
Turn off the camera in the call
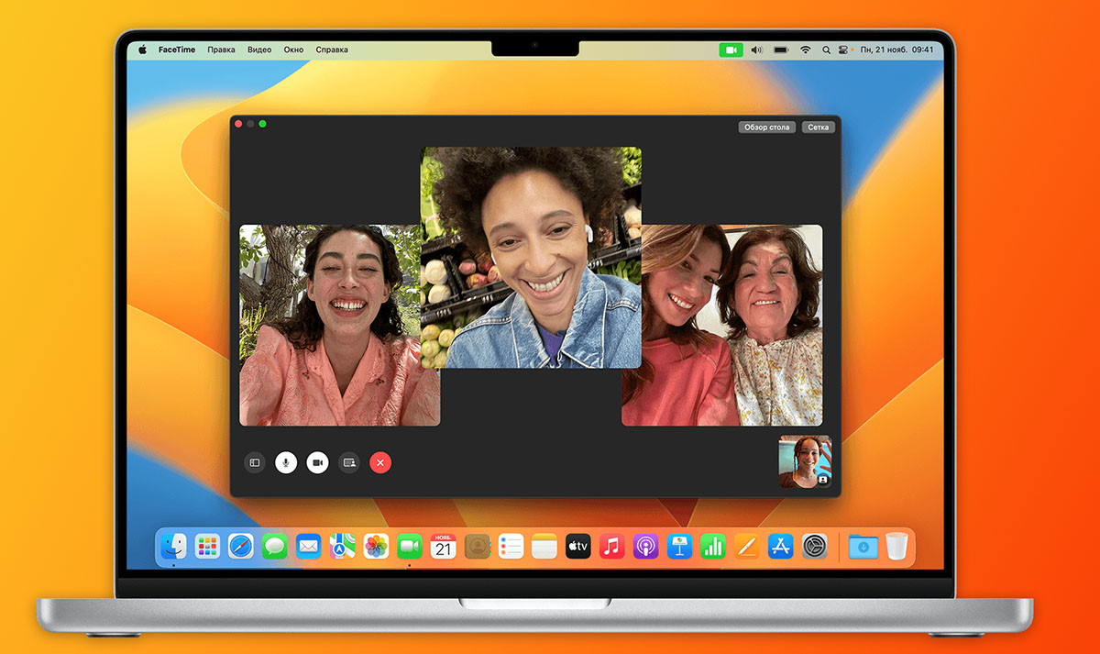coord(317,463)
